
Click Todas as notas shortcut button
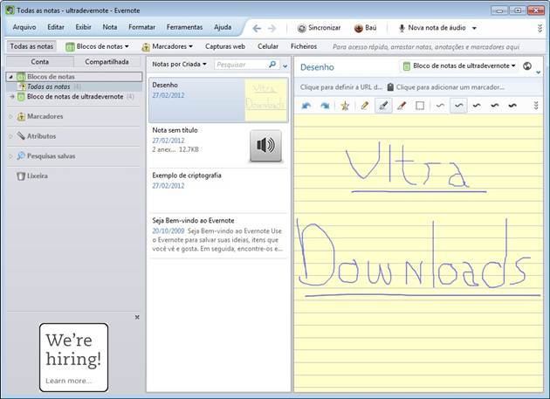pyautogui.click(x=31, y=46)
